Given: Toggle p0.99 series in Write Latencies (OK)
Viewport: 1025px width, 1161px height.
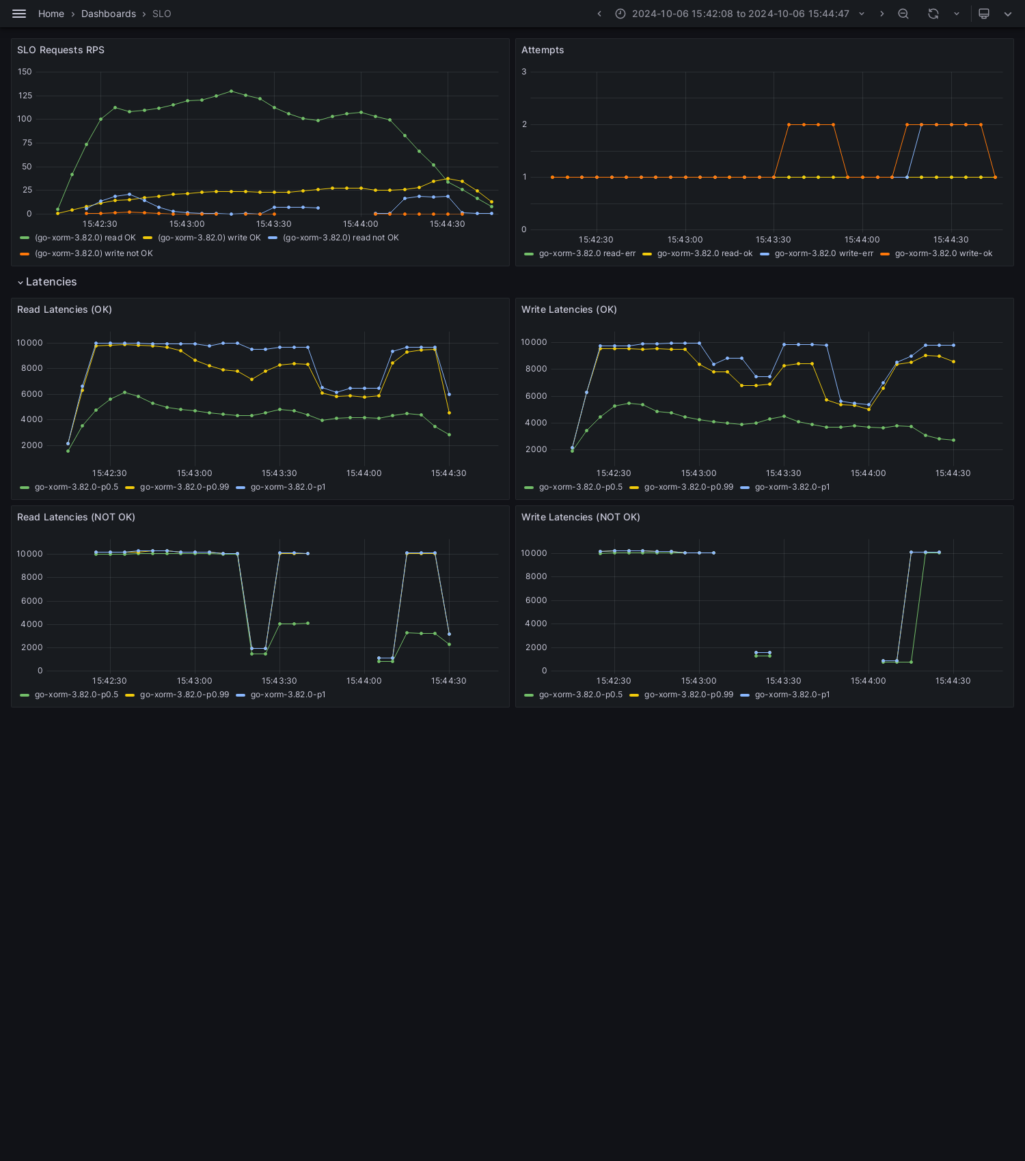Looking at the screenshot, I should click(x=689, y=487).
